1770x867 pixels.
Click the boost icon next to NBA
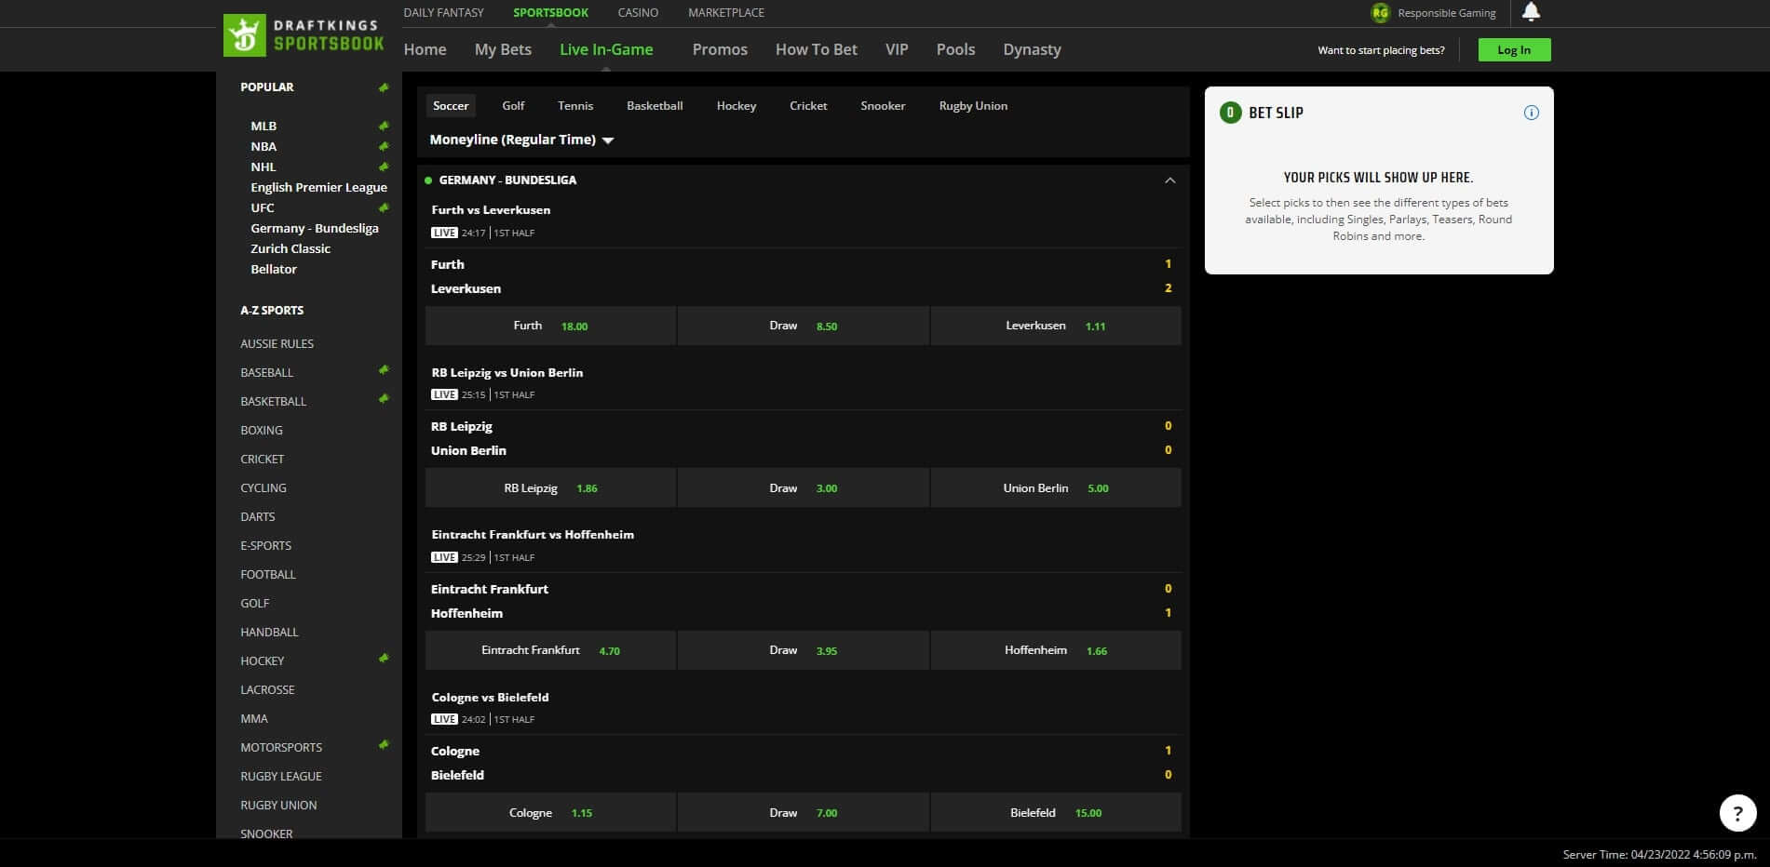coord(384,146)
